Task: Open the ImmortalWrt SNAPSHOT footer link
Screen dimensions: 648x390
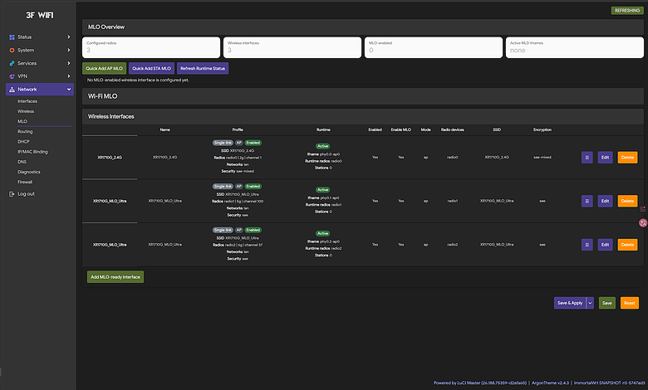Action: [x=609, y=383]
